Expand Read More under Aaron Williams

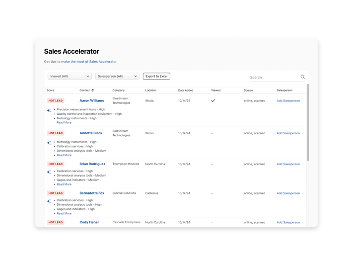(x=64, y=122)
